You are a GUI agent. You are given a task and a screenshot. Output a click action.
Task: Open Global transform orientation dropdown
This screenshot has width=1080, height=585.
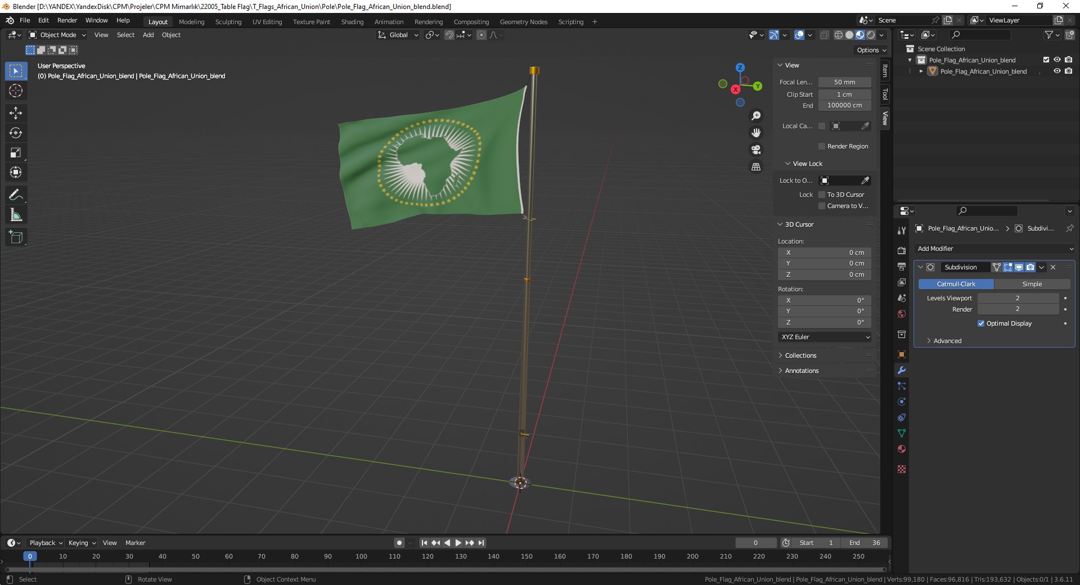398,35
